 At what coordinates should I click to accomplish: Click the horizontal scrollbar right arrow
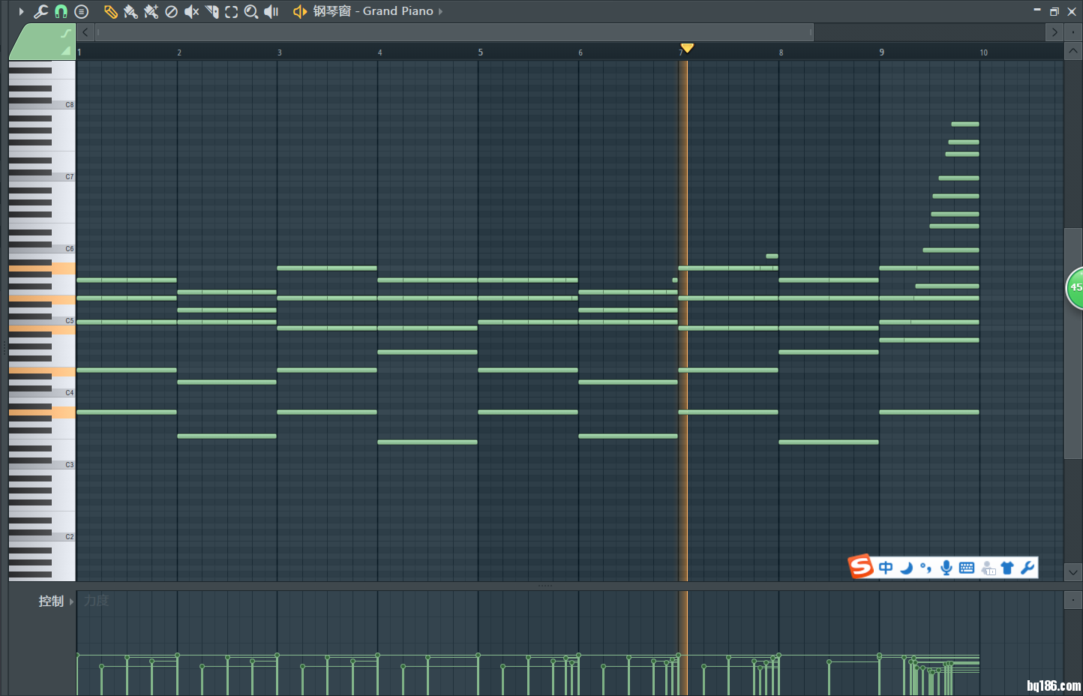1054,32
